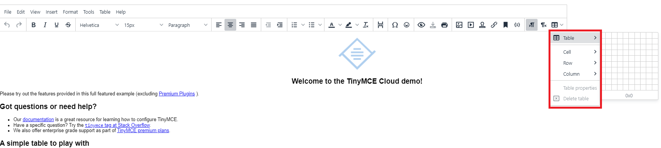Open the File menu

(x=8, y=12)
